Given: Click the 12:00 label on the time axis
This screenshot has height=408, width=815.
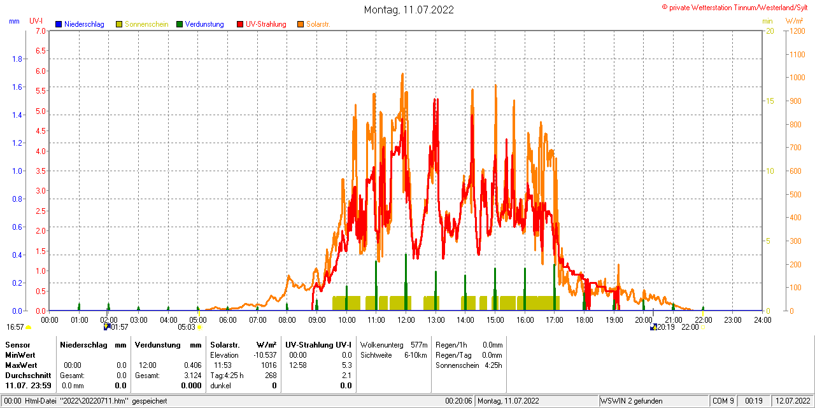Looking at the screenshot, I should click(x=406, y=320).
